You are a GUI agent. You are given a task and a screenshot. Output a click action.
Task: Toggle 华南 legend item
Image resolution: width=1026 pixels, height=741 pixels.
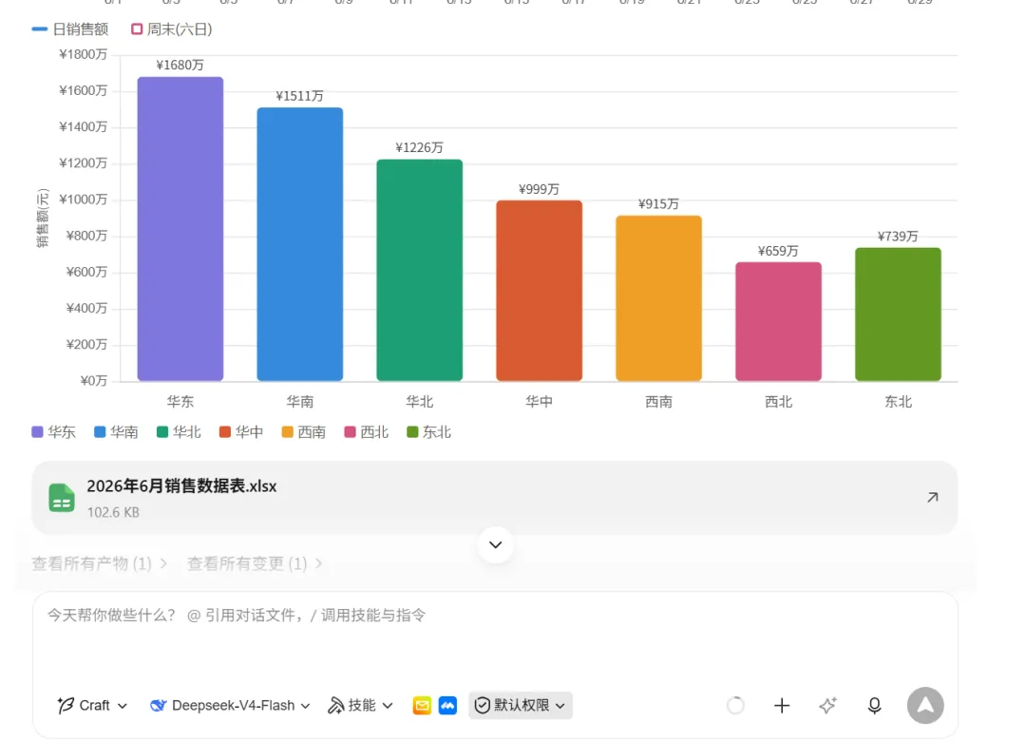[x=117, y=432]
